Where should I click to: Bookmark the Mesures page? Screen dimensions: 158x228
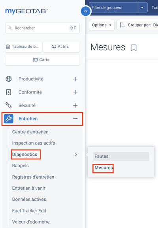point(134,48)
